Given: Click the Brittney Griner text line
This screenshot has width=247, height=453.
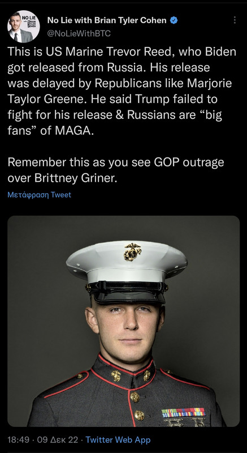Looking at the screenshot, I should tap(63, 178).
